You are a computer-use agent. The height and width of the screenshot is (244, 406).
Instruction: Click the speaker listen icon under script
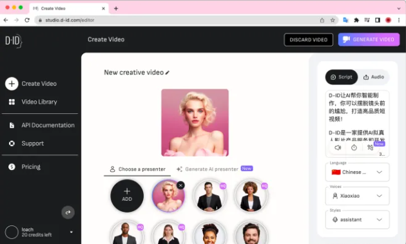tap(338, 147)
